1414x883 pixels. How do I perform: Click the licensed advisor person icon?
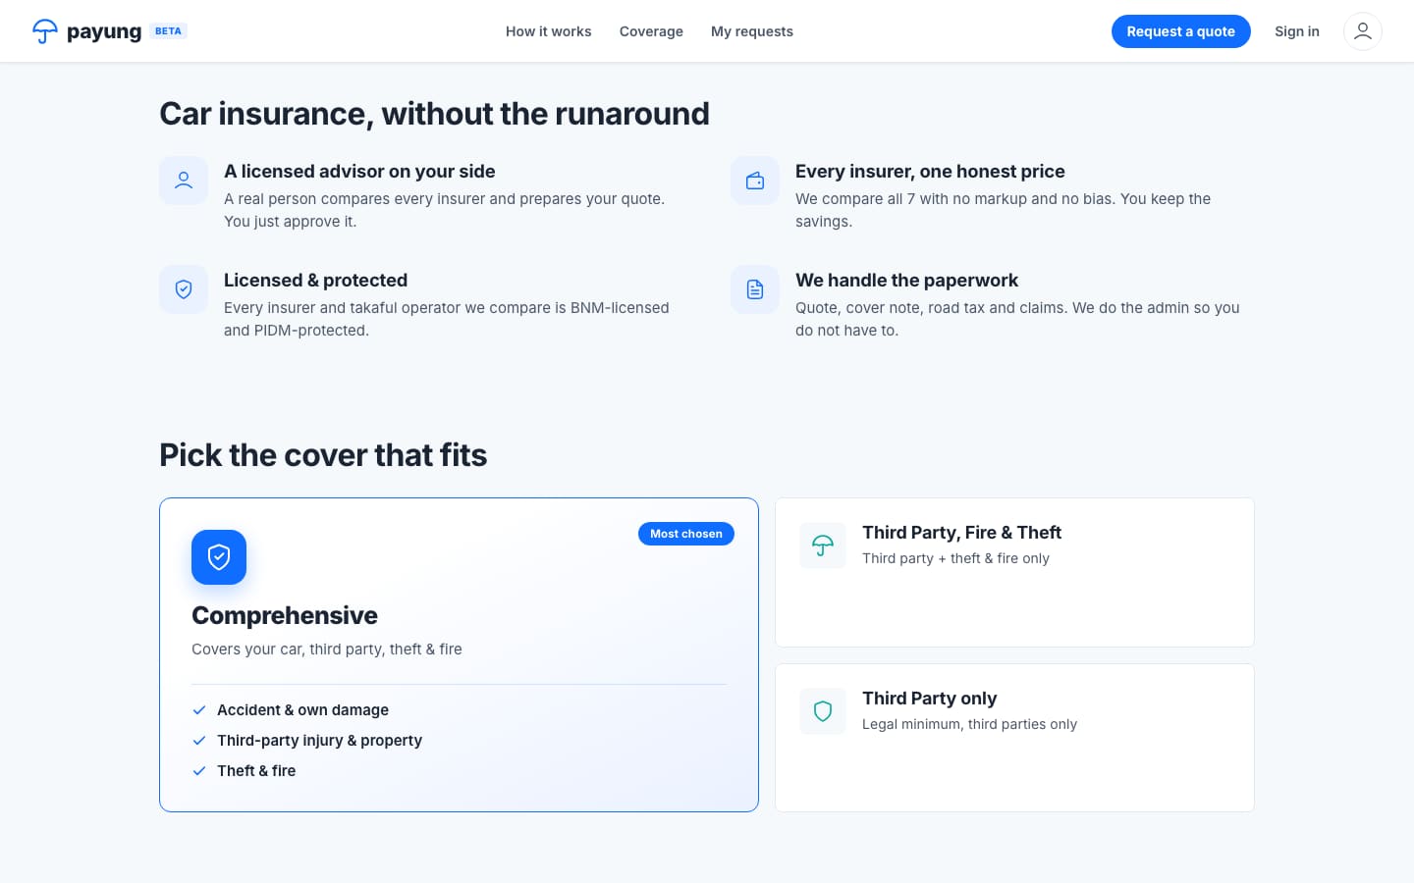coord(184,181)
